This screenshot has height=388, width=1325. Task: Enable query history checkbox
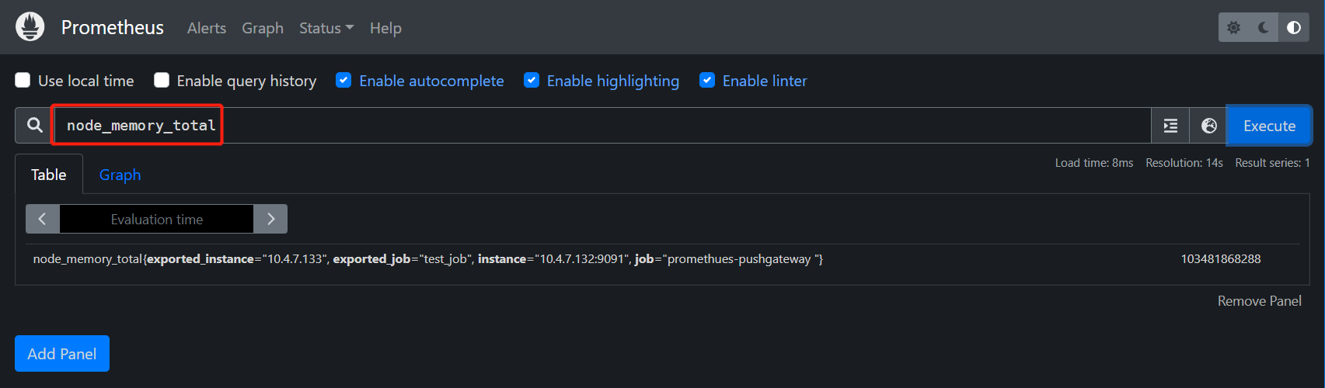coord(162,81)
